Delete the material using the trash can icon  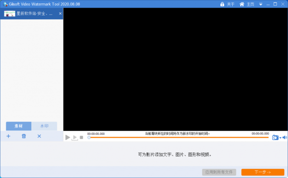pos(24,136)
